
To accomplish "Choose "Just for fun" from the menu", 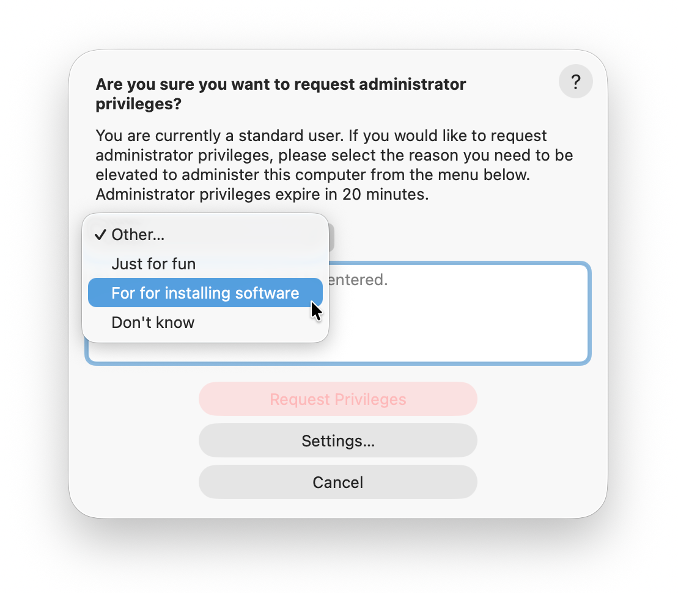I will (x=153, y=264).
